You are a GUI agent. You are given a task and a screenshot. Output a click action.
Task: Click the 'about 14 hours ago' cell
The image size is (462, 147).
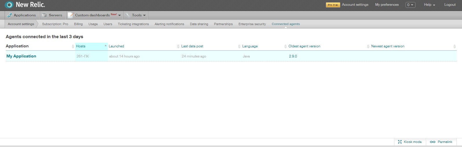124,56
